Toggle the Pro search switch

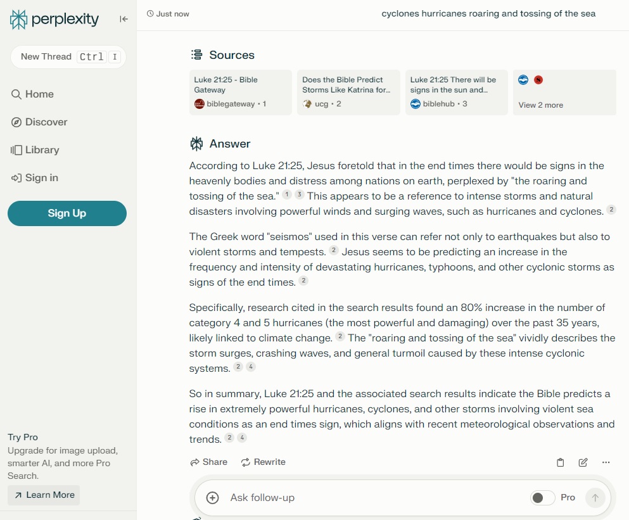tap(542, 498)
